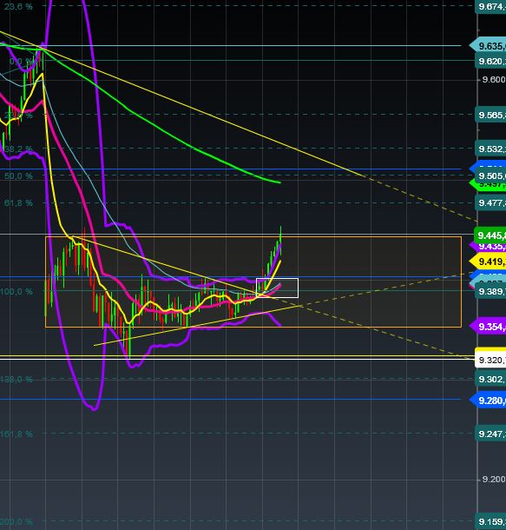Click the 9.505 price label

pyautogui.click(x=490, y=176)
